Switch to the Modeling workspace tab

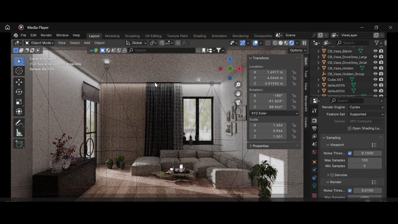click(x=112, y=36)
